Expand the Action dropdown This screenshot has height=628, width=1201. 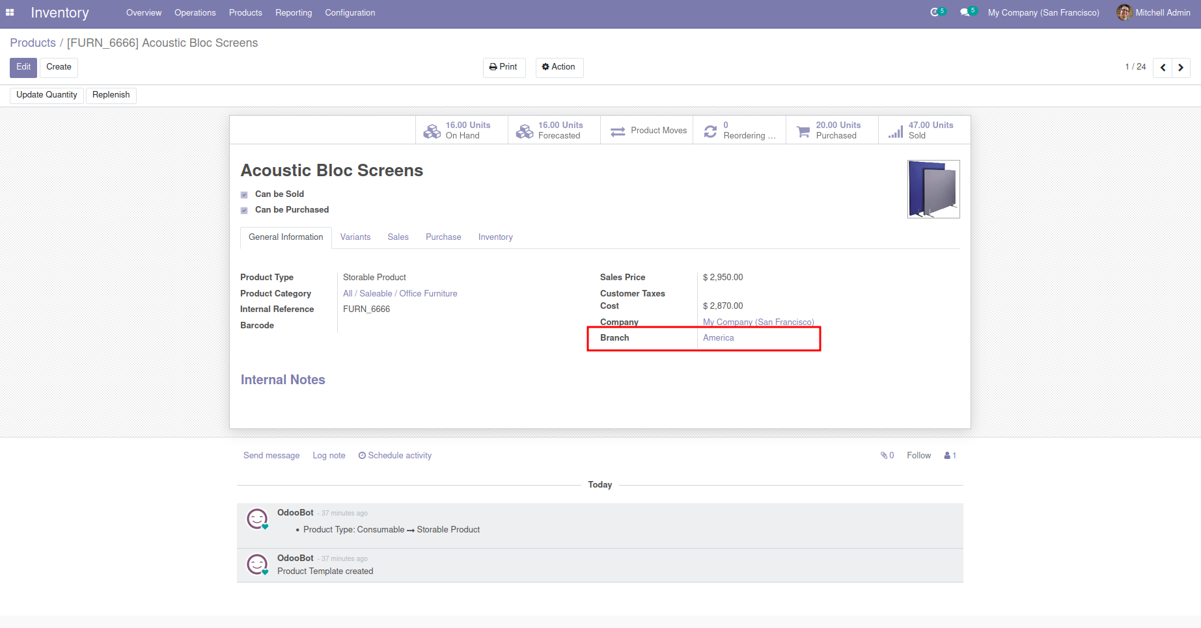559,67
